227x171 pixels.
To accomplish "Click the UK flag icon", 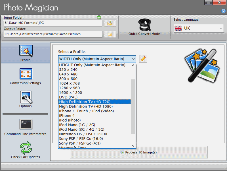I will click(178, 28).
